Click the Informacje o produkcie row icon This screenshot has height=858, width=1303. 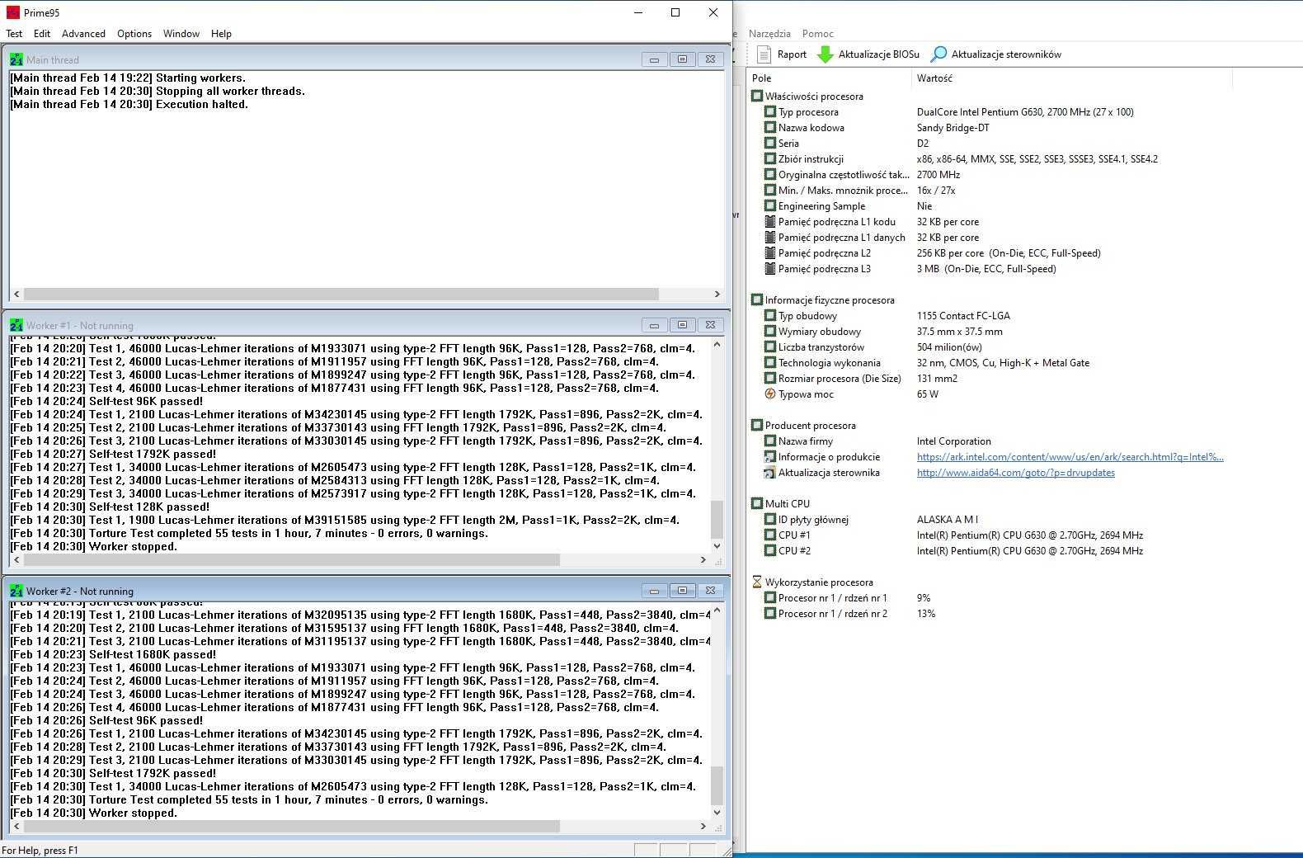coord(769,456)
